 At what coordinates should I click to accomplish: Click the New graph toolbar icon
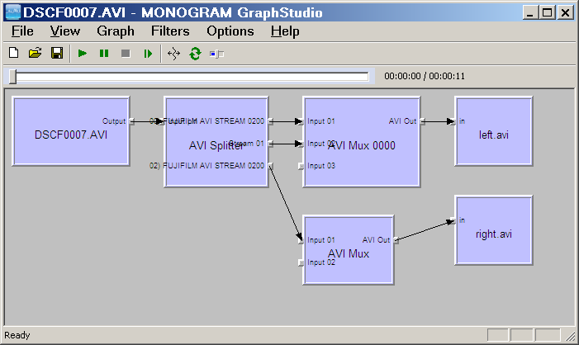click(14, 53)
